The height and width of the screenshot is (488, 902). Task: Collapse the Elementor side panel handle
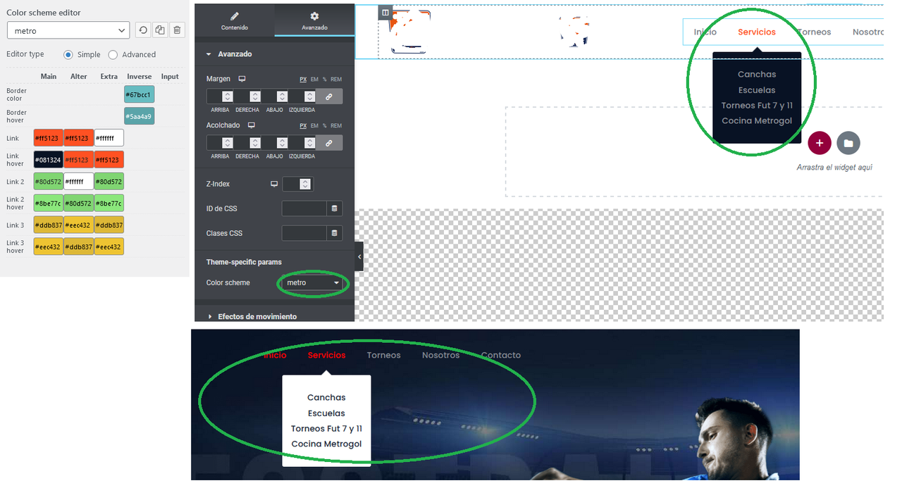point(359,257)
